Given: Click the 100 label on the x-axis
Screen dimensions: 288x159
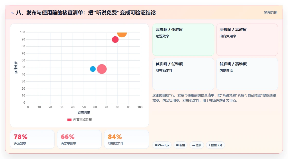Looking at the screenshot, I should click(x=140, y=107).
